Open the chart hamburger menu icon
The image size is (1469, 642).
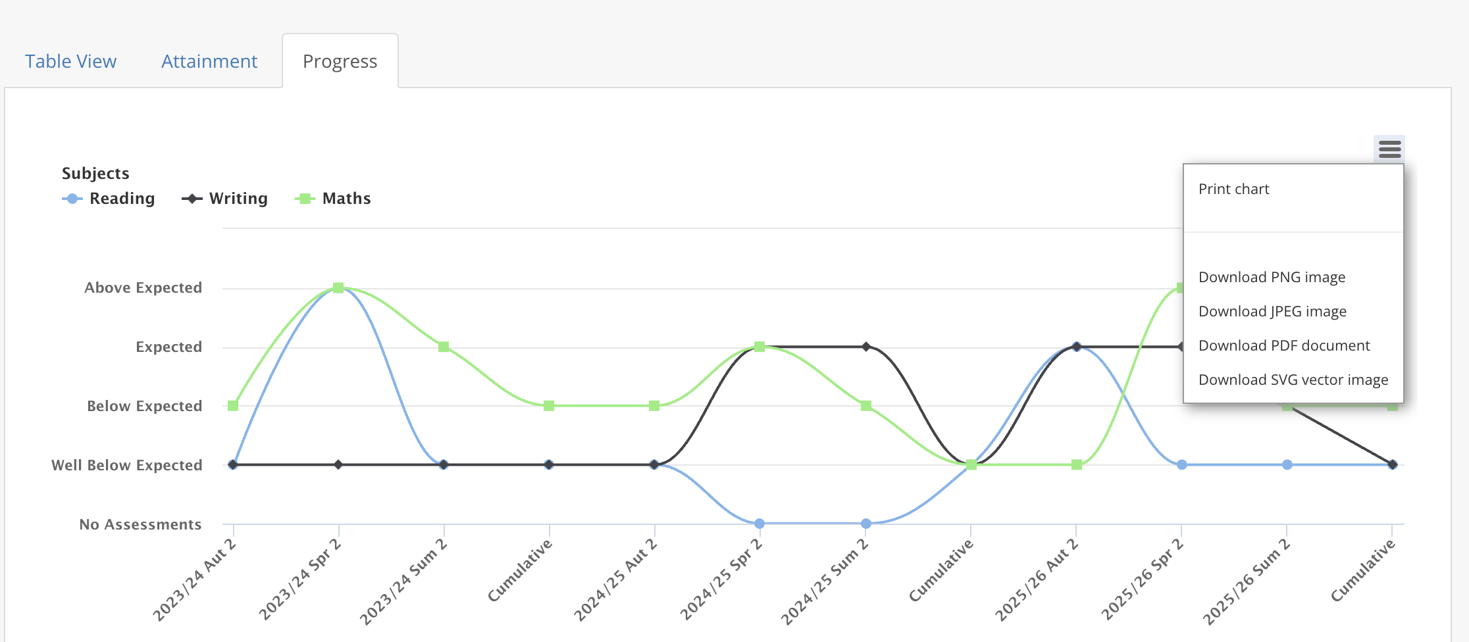[1389, 149]
